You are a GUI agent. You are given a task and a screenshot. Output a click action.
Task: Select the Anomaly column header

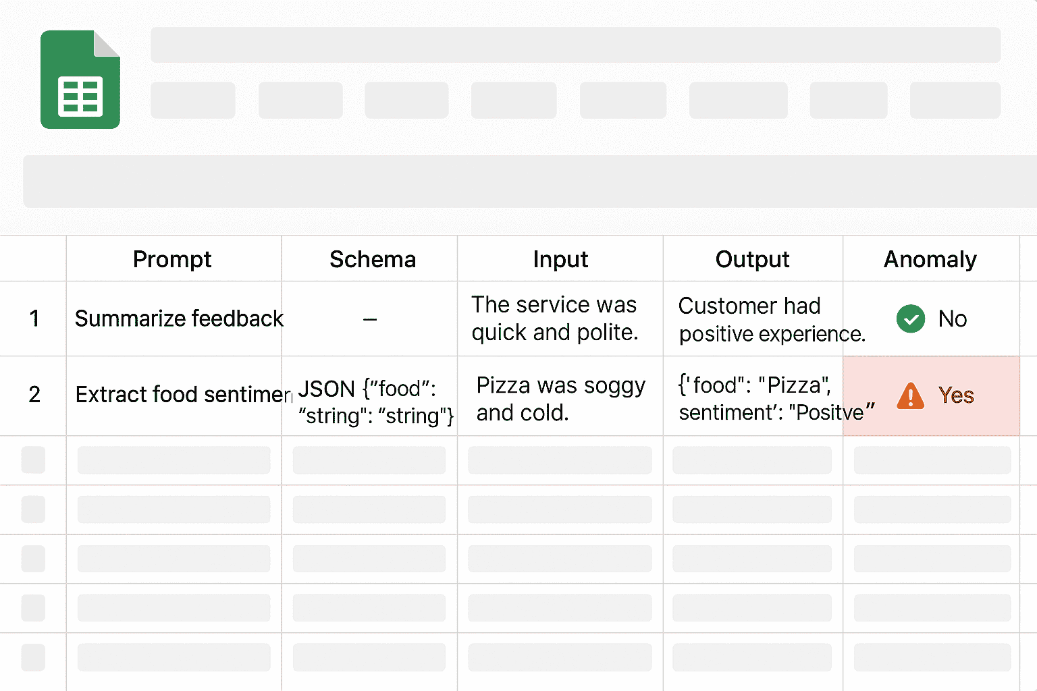pos(930,259)
